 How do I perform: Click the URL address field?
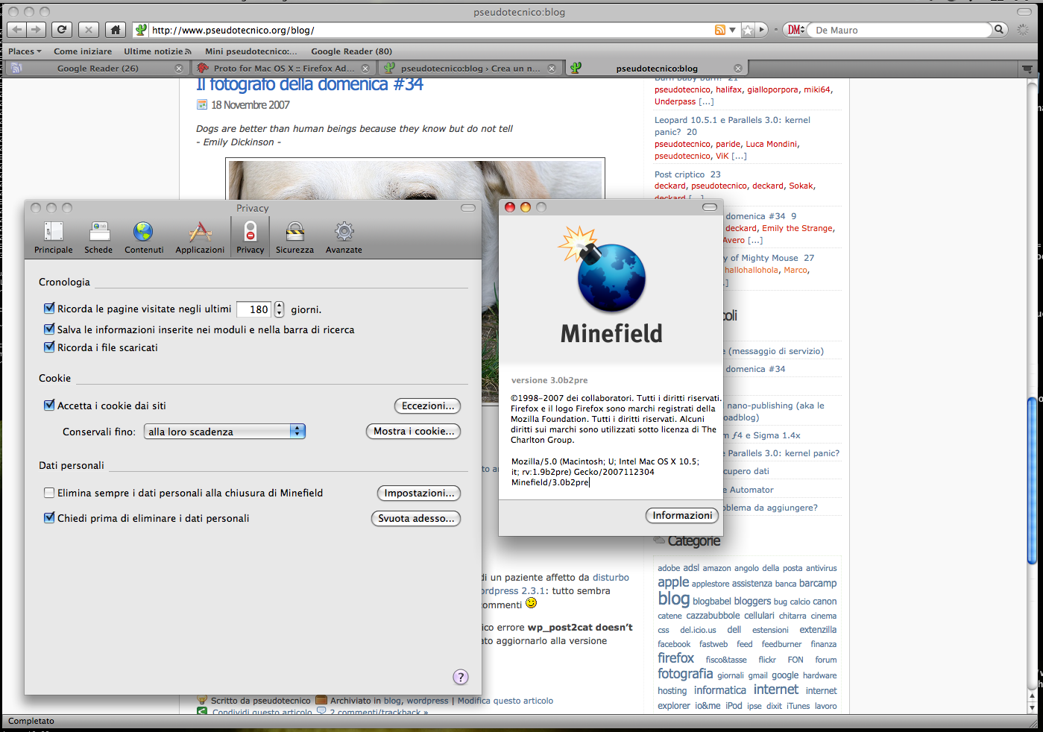pyautogui.click(x=431, y=30)
